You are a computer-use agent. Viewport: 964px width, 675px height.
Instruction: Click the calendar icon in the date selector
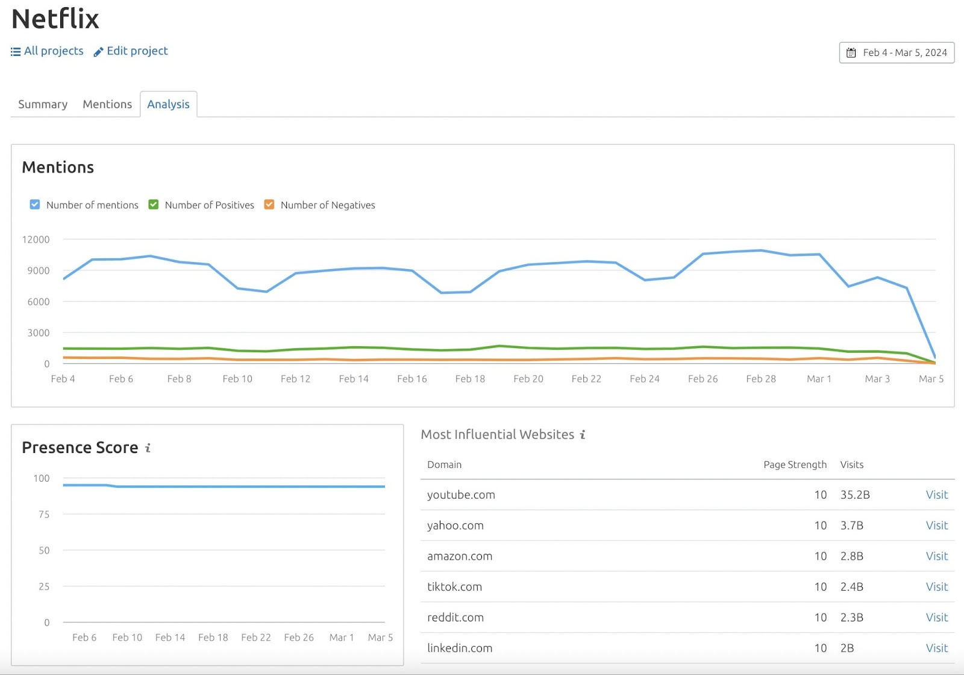[x=851, y=52]
